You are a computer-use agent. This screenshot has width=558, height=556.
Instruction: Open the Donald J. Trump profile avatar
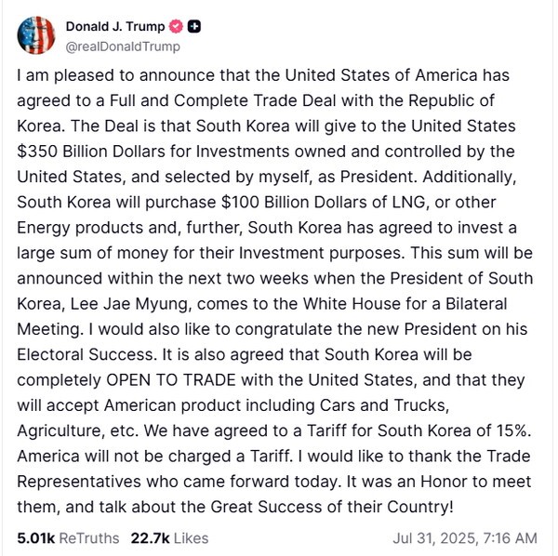point(35,35)
